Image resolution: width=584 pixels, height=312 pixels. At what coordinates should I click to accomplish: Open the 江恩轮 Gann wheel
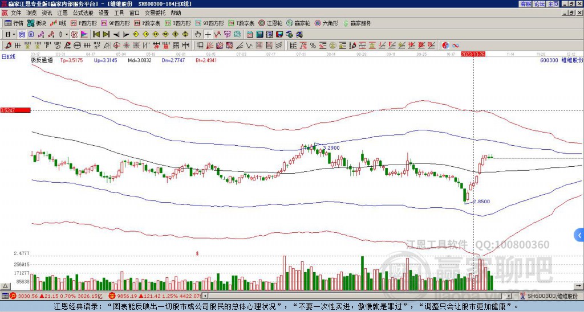click(x=270, y=23)
